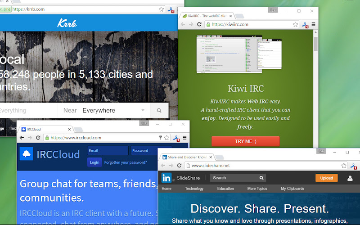Click the orange Upload button

click(327, 178)
